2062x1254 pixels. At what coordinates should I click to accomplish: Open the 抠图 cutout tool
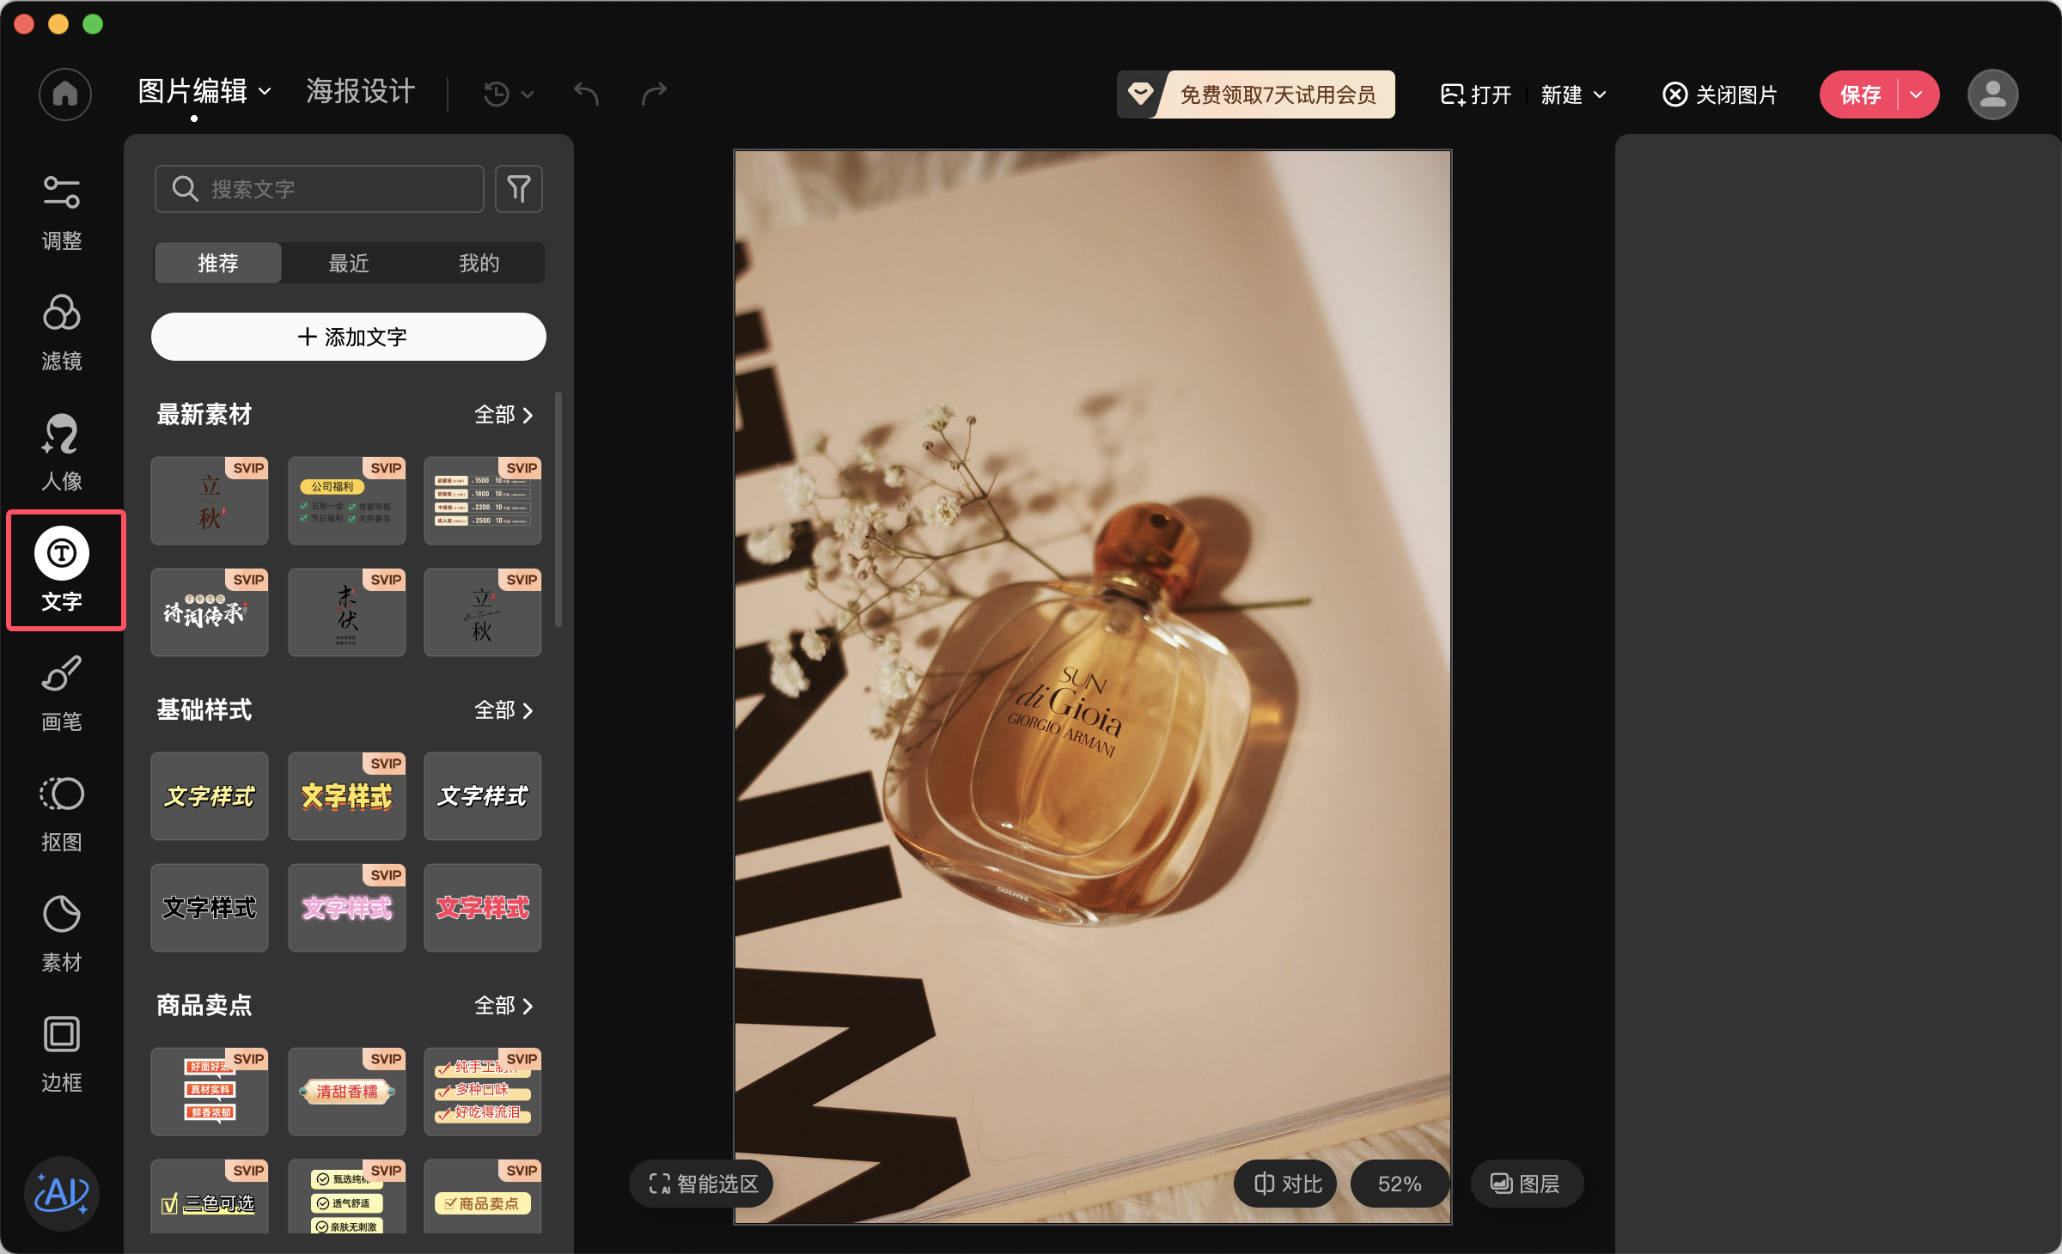62,813
